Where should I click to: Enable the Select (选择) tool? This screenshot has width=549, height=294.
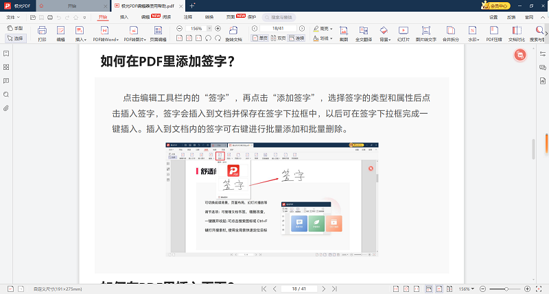(x=16, y=38)
